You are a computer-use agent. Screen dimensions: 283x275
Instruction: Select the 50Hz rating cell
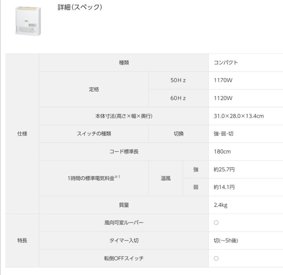pos(178,80)
